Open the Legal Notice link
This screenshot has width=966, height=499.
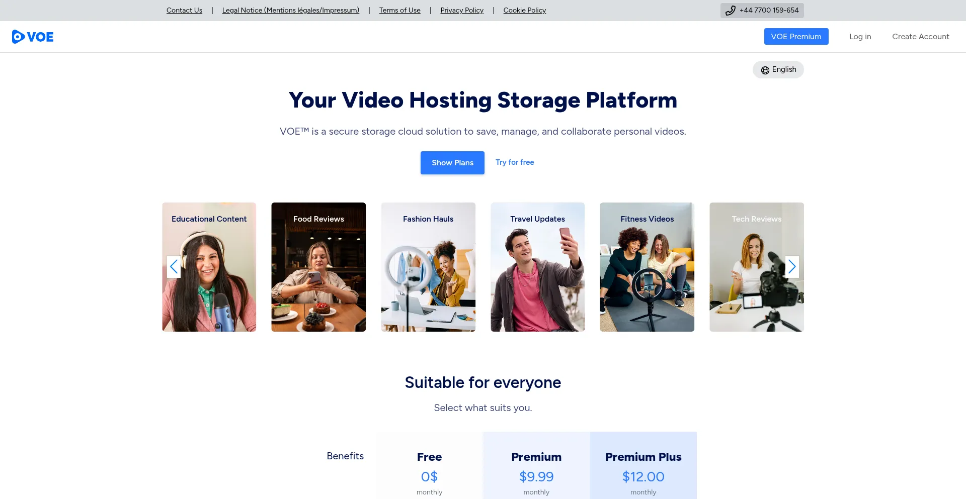290,11
